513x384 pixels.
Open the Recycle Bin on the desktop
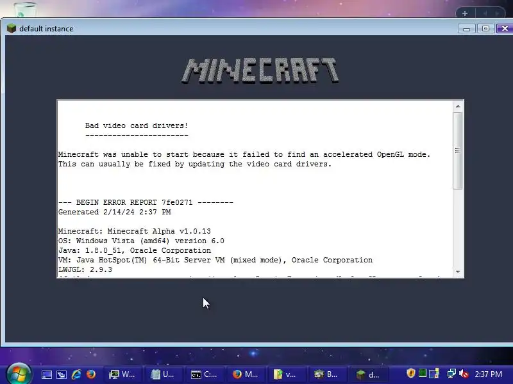click(24, 10)
